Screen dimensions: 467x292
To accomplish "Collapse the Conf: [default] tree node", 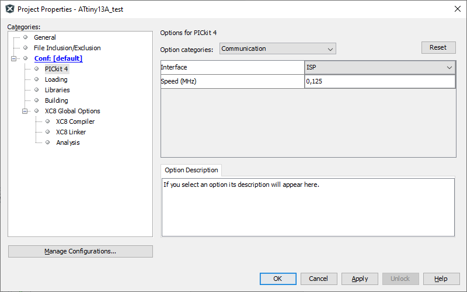I will tap(13, 59).
